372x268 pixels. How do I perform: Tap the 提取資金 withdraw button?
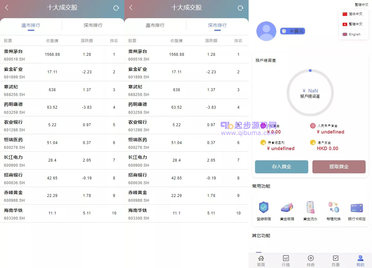(x=339, y=167)
